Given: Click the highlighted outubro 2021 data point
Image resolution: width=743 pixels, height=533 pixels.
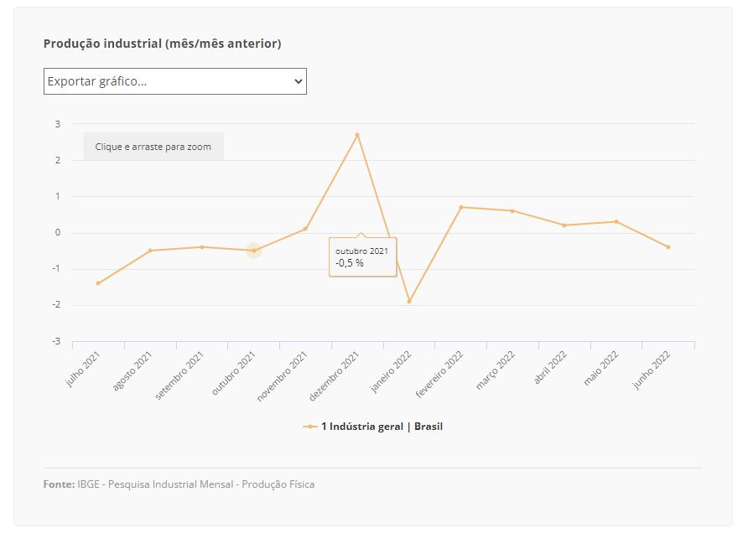Looking at the screenshot, I should pos(254,251).
